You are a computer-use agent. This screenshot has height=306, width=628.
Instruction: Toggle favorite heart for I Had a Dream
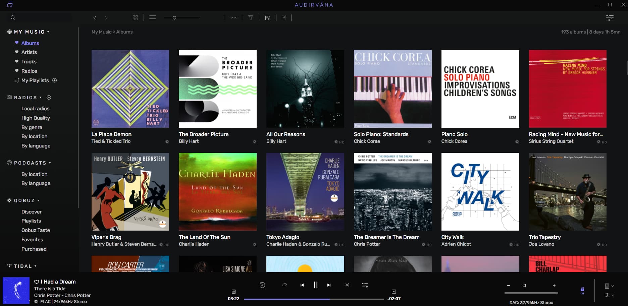click(37, 282)
